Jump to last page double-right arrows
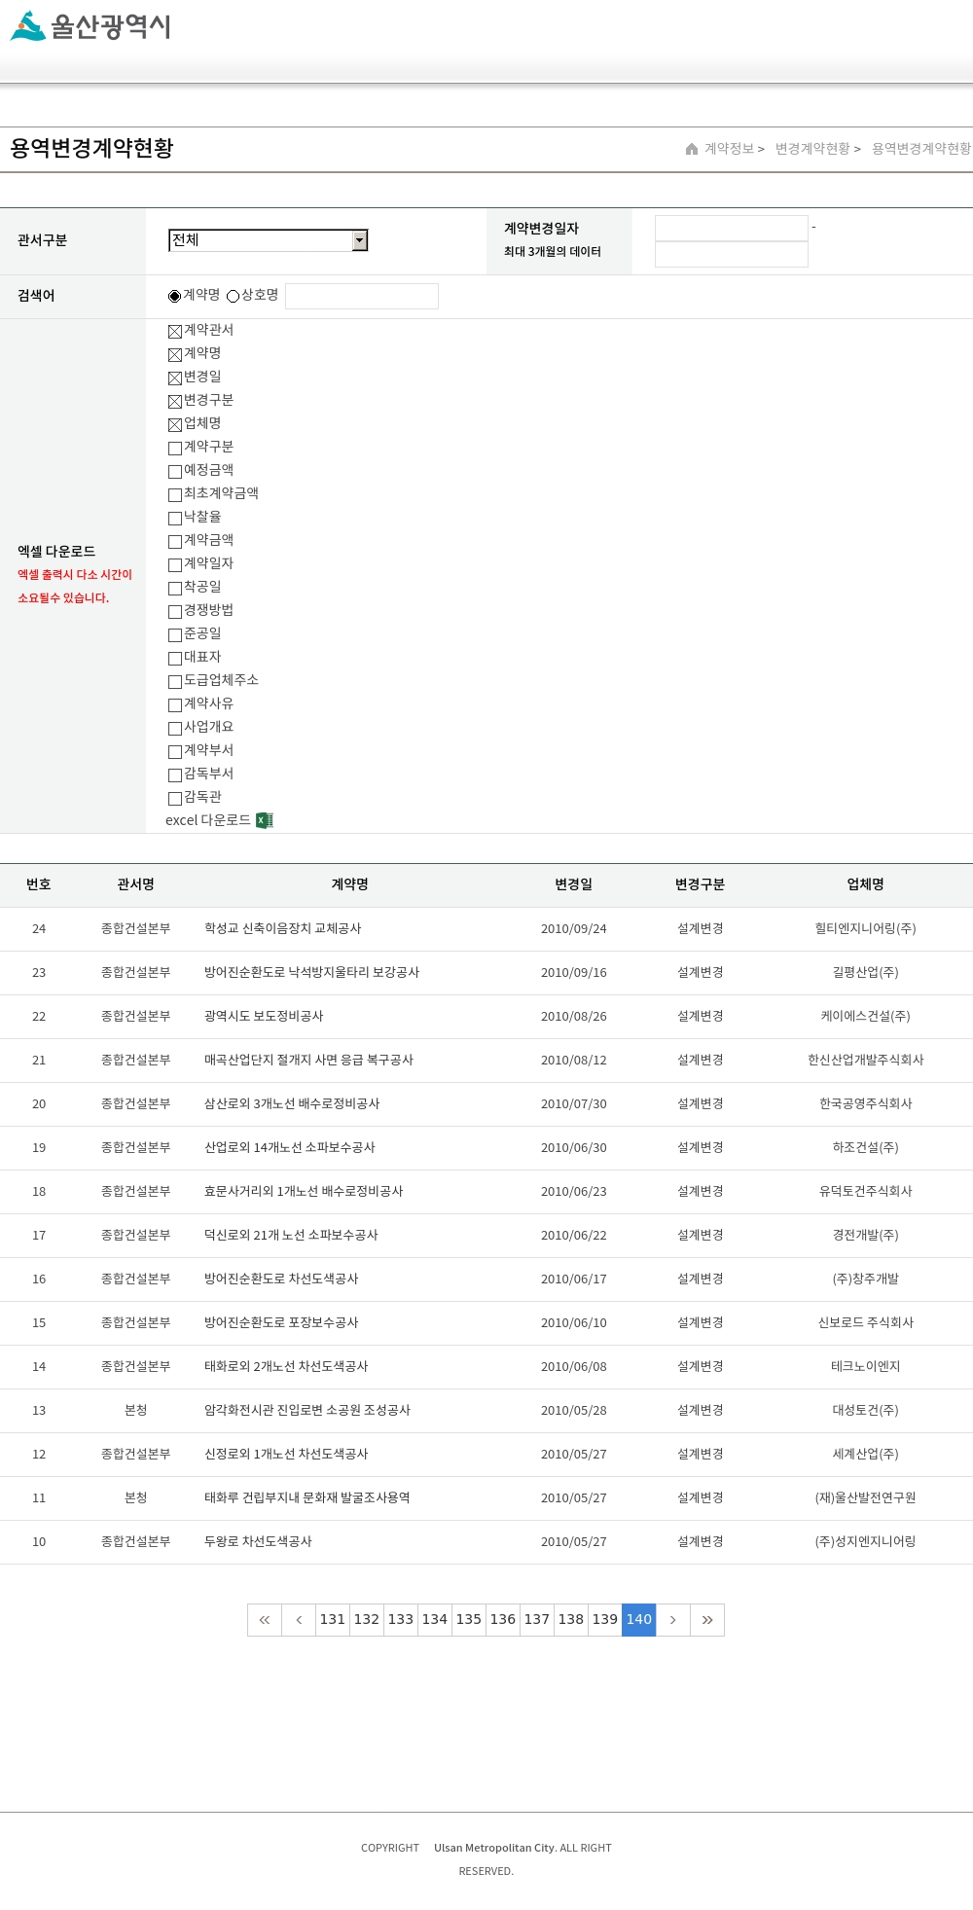 tap(707, 1620)
